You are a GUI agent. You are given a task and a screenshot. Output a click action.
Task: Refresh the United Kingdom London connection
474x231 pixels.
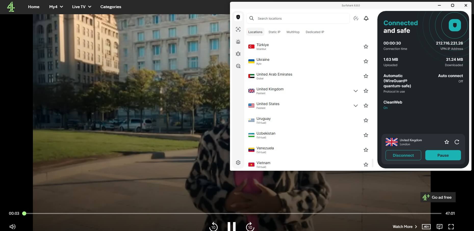point(457,142)
